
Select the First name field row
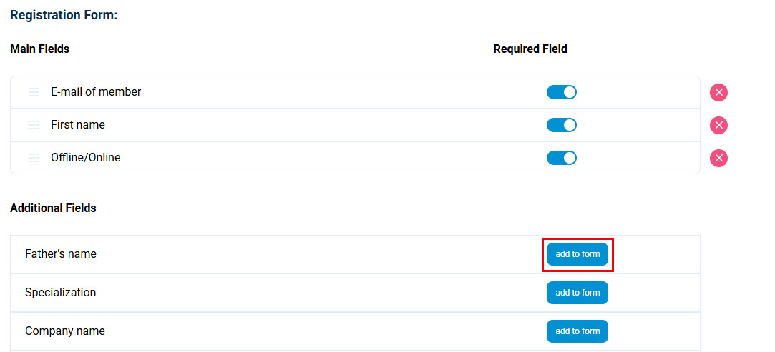click(78, 125)
